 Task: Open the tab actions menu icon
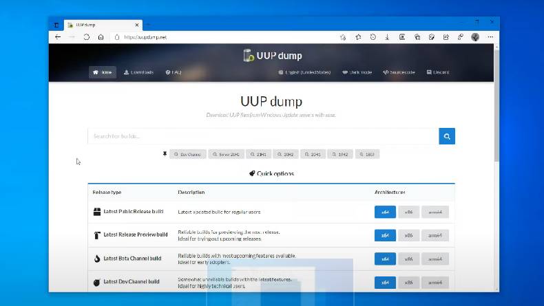[56, 25]
